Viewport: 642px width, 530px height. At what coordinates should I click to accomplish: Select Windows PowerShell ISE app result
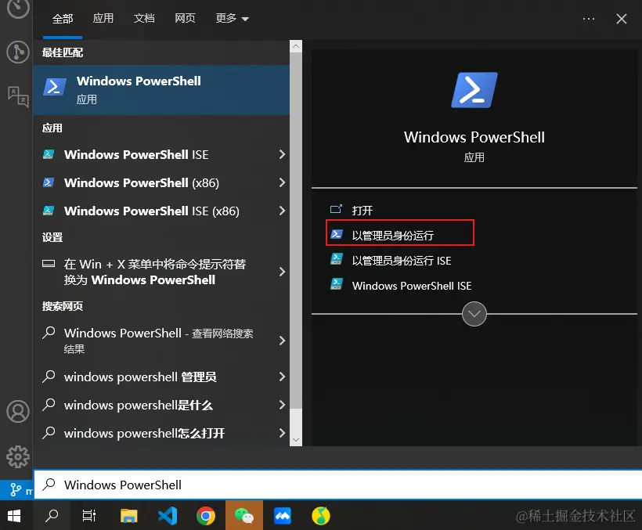tap(161, 154)
